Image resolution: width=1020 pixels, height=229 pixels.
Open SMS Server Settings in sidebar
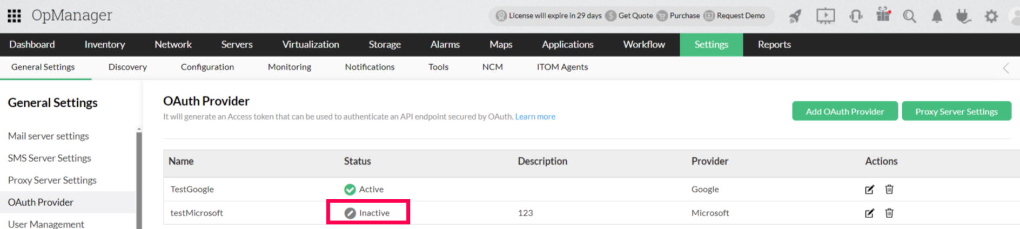click(x=49, y=158)
